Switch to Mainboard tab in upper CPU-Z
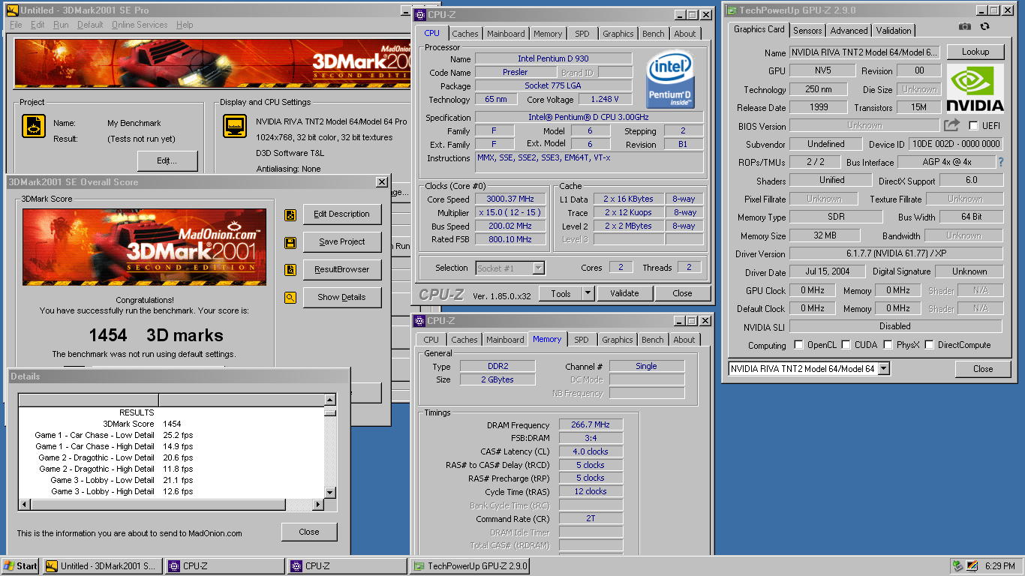 coord(506,34)
